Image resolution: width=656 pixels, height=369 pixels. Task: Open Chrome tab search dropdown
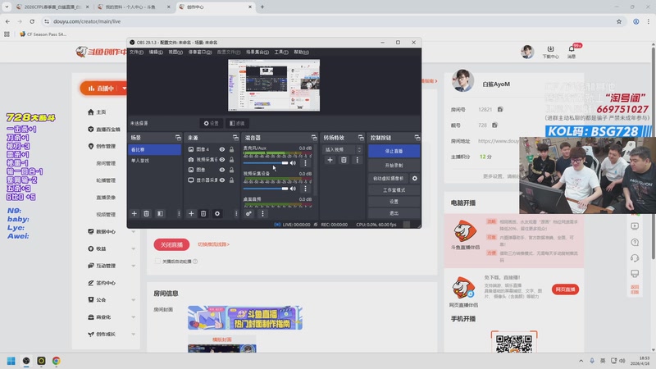[7, 7]
